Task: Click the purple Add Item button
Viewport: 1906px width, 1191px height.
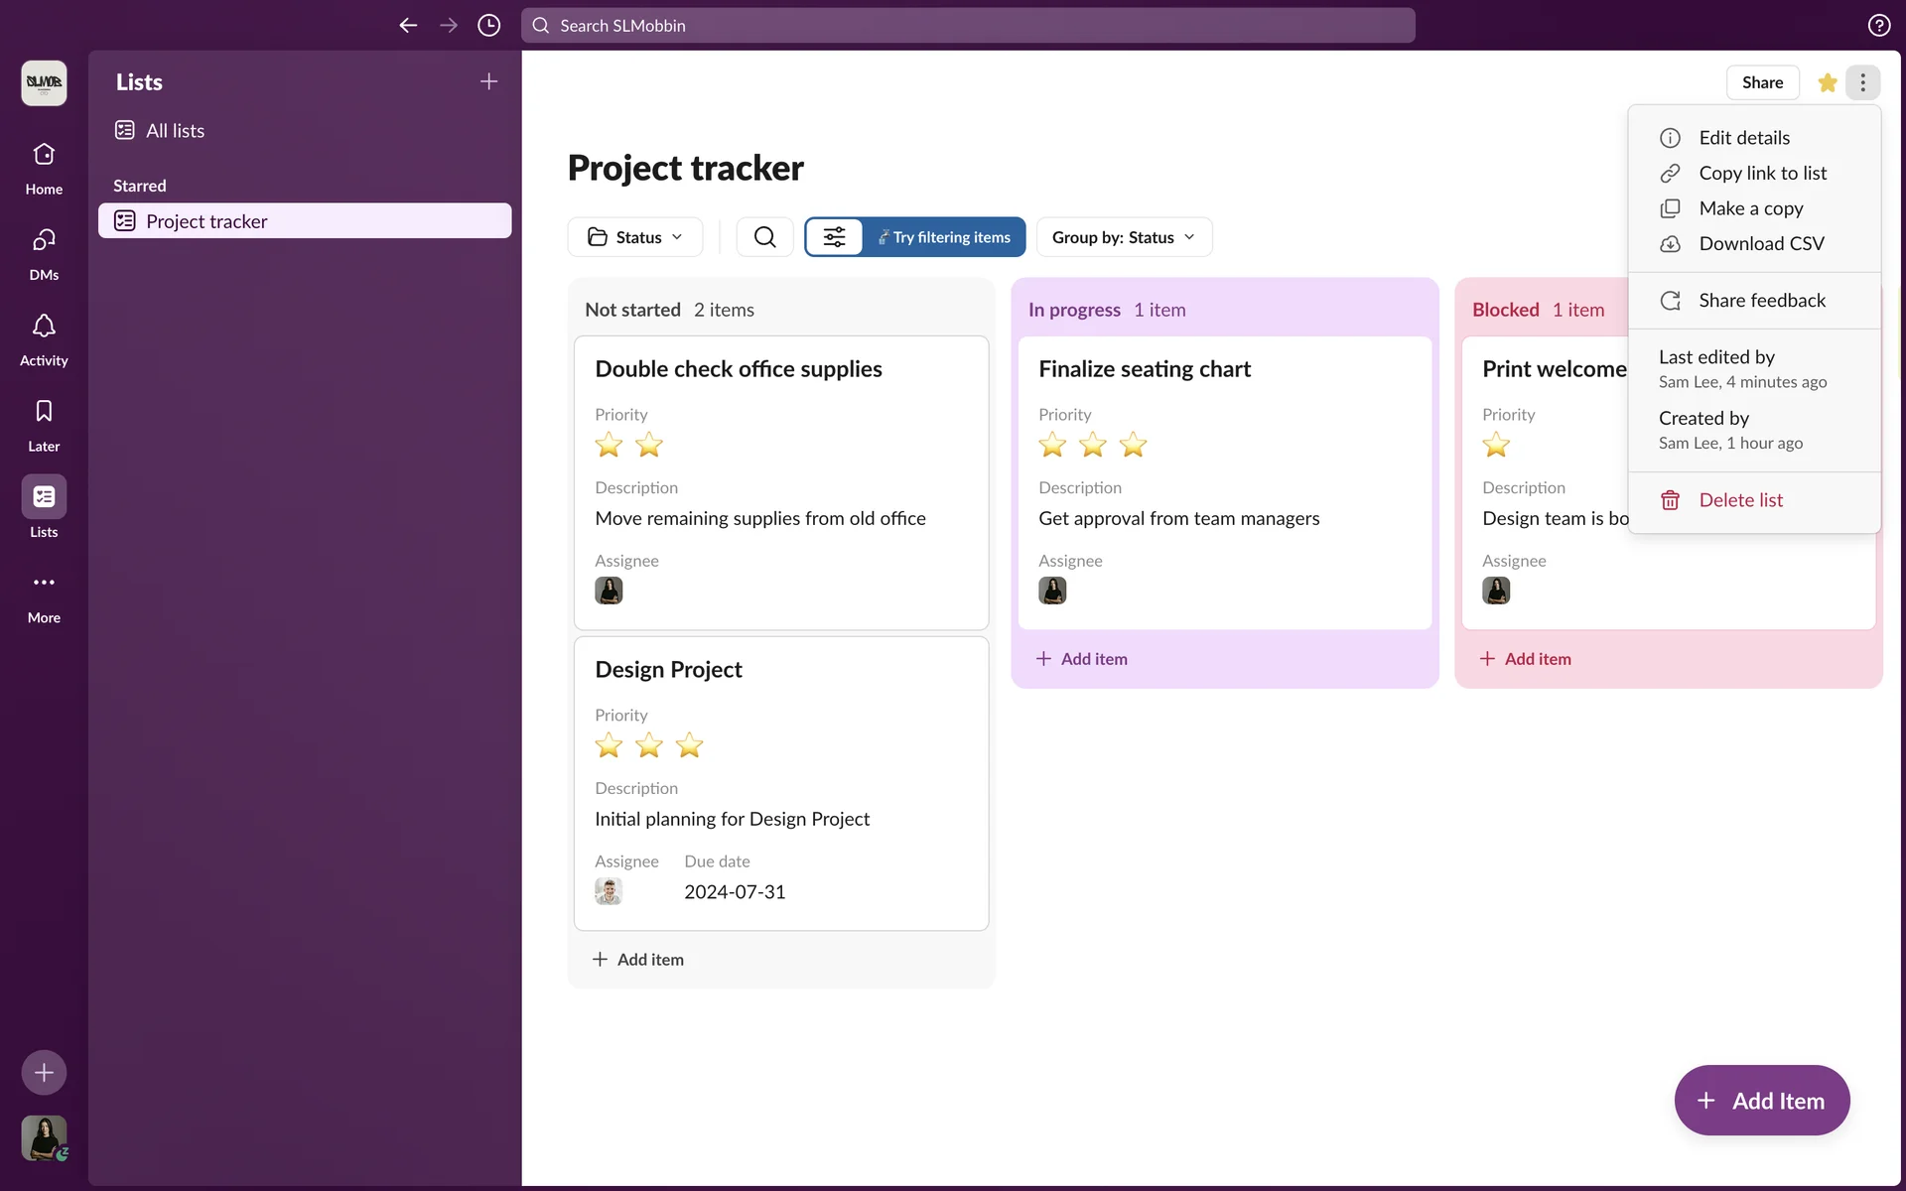Action: (x=1761, y=1101)
